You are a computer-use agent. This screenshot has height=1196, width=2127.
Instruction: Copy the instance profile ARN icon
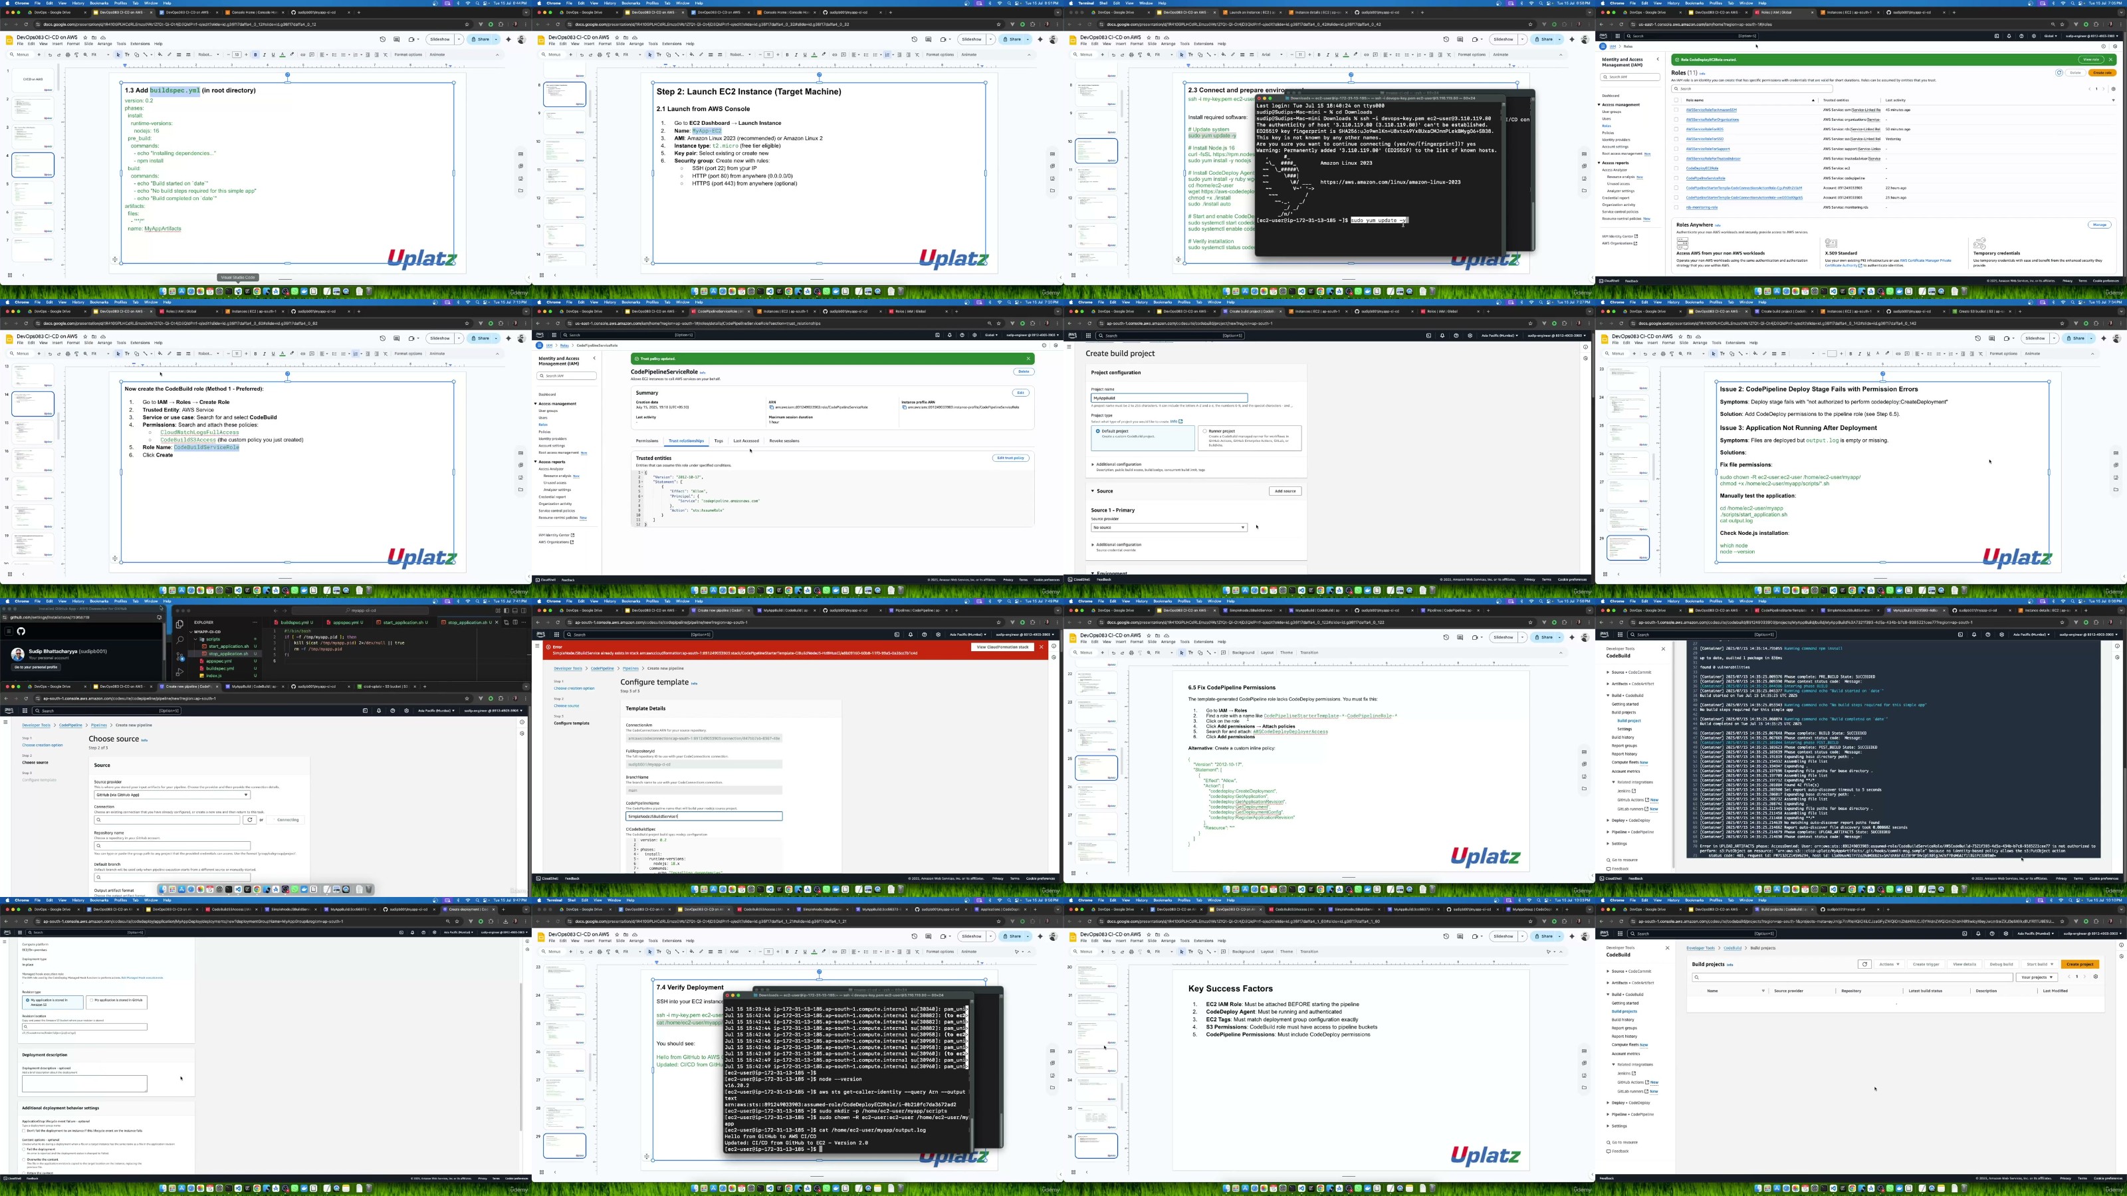[x=904, y=407]
